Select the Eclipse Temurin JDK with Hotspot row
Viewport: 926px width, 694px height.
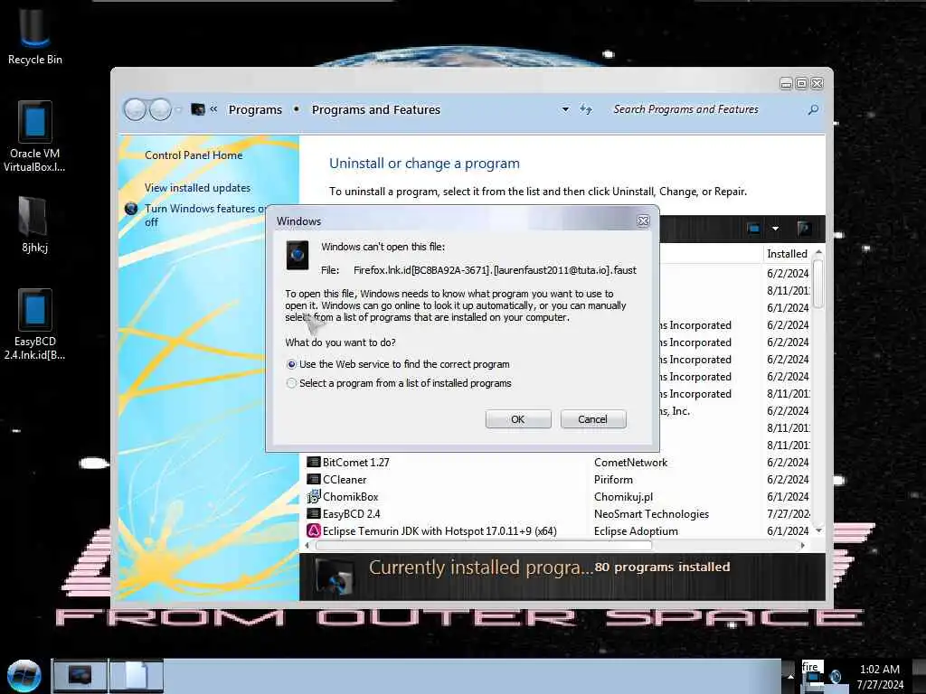point(439,530)
